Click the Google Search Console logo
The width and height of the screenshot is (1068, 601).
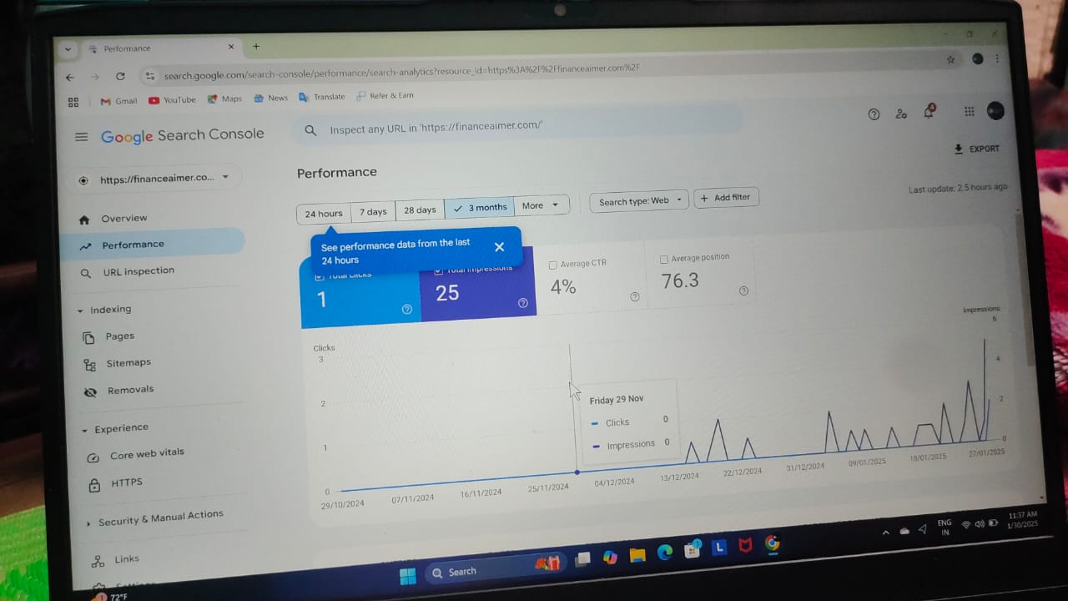182,135
